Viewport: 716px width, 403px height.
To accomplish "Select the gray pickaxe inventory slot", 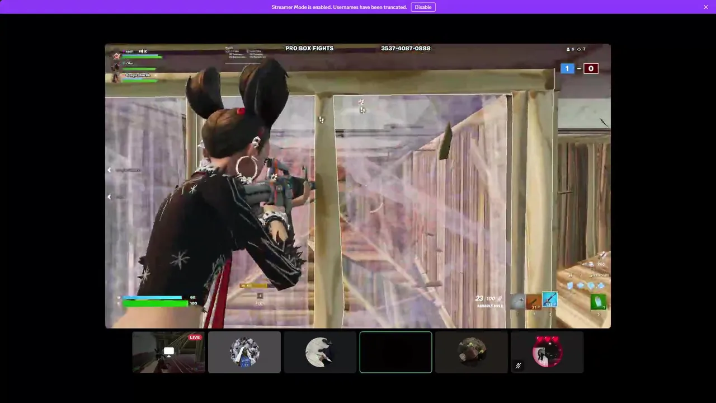I will [x=518, y=301].
